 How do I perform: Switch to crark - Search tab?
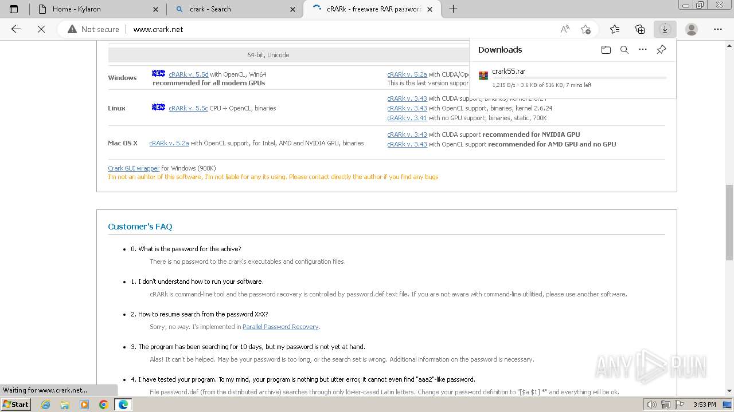click(235, 9)
